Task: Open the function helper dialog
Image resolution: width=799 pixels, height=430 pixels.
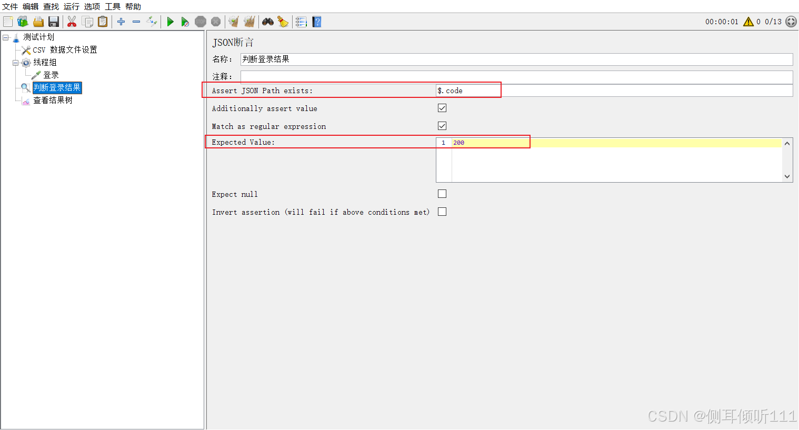Action: coord(301,22)
